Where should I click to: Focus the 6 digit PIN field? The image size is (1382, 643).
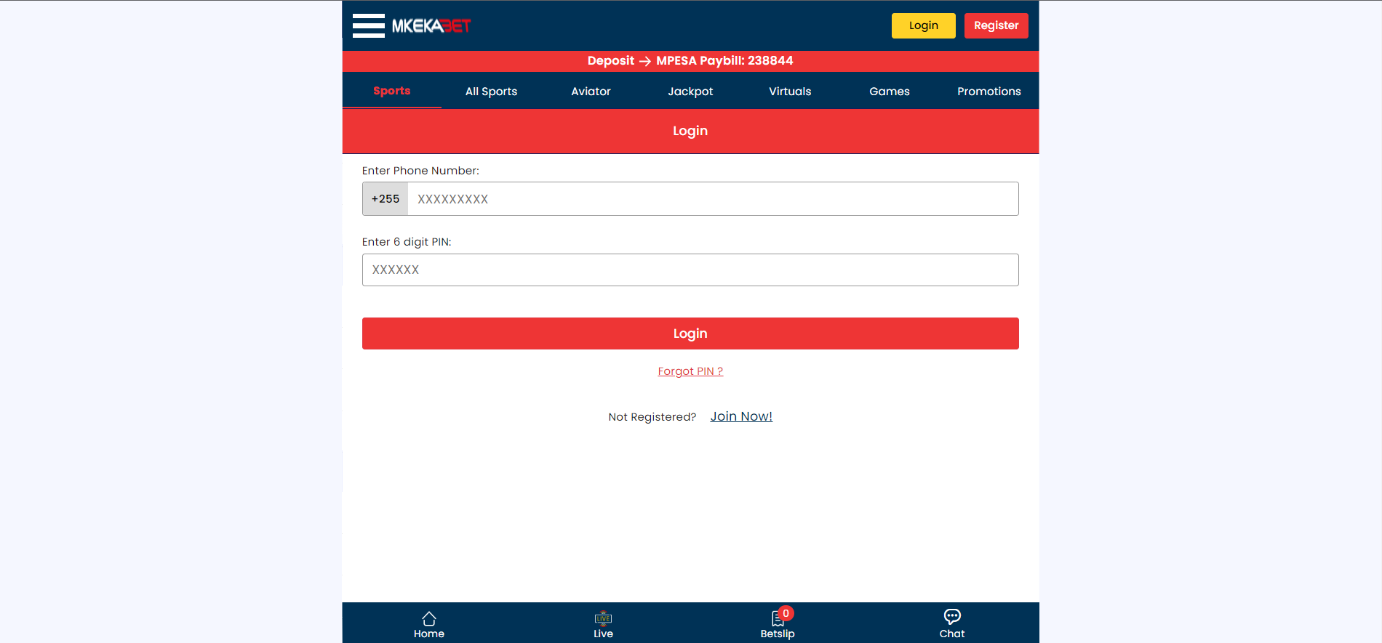point(690,270)
